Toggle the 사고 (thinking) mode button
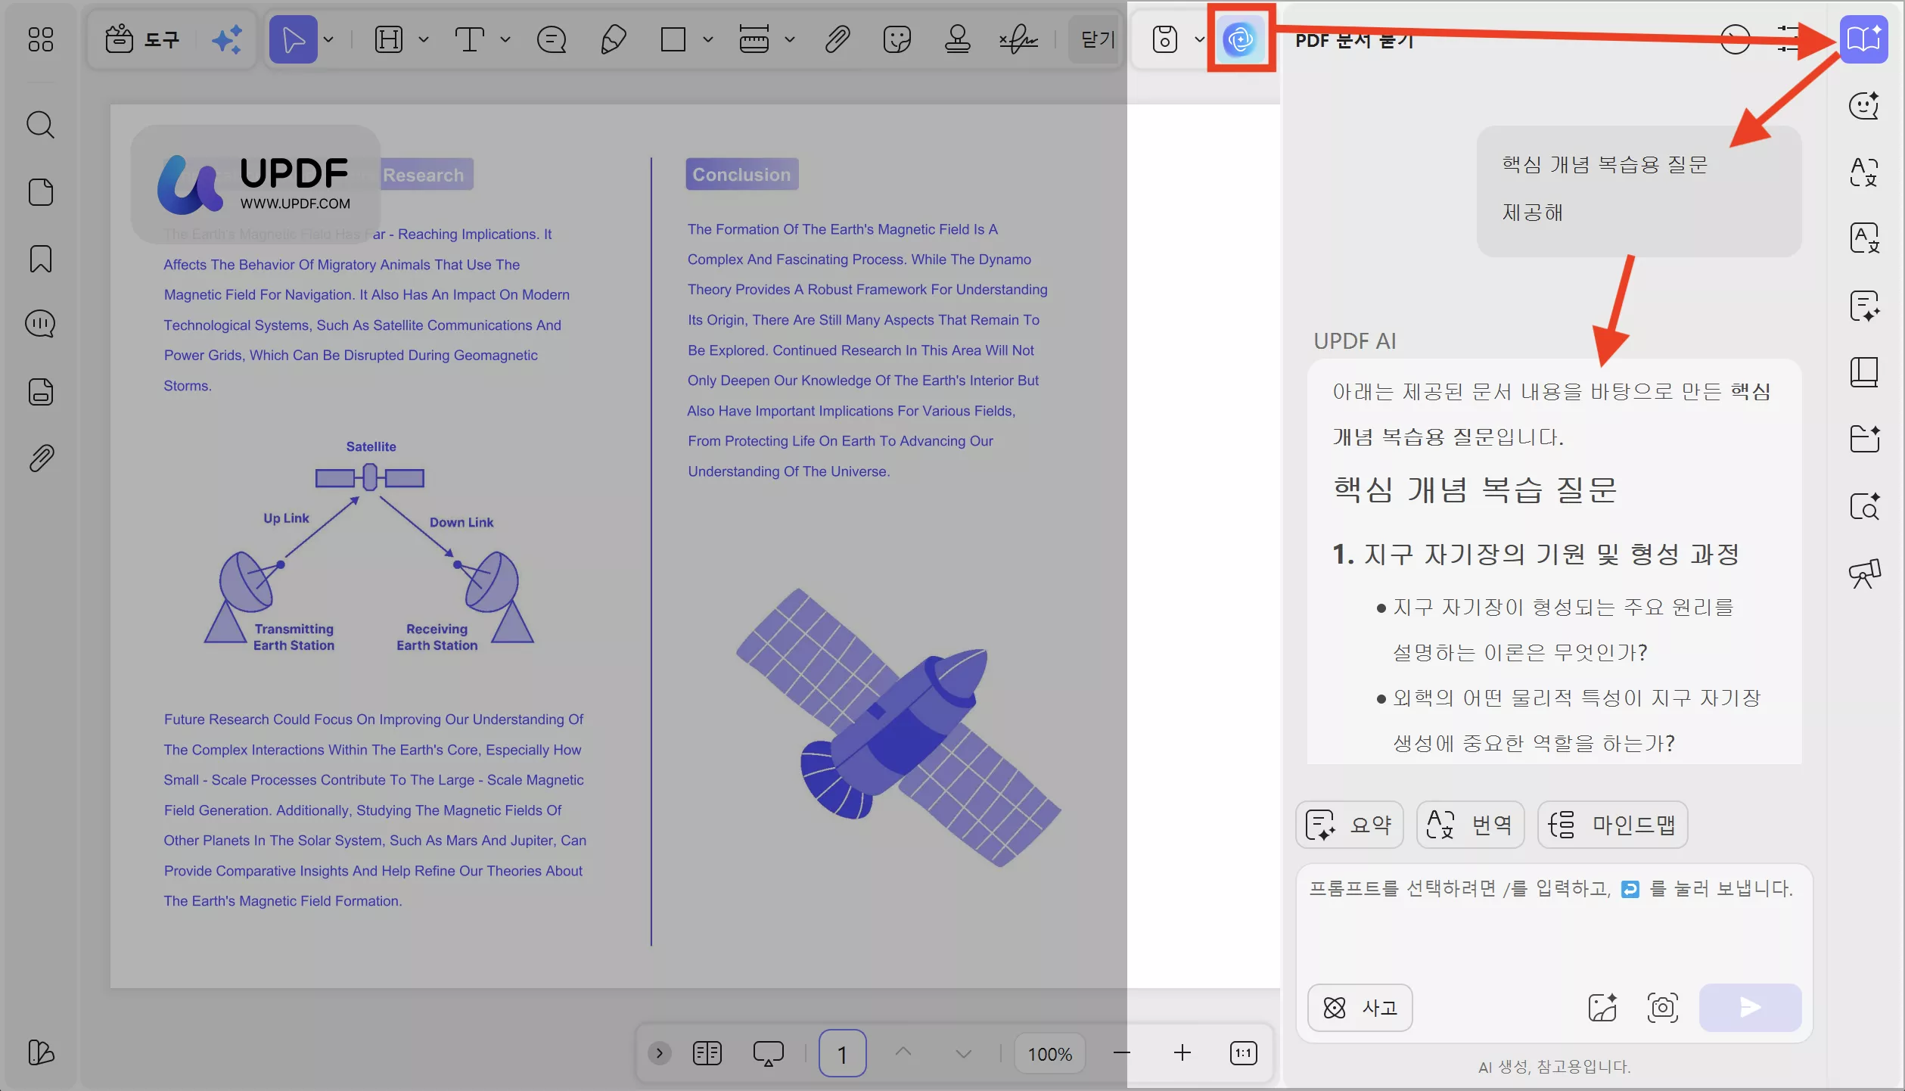The height and width of the screenshot is (1091, 1905). [x=1360, y=1008]
